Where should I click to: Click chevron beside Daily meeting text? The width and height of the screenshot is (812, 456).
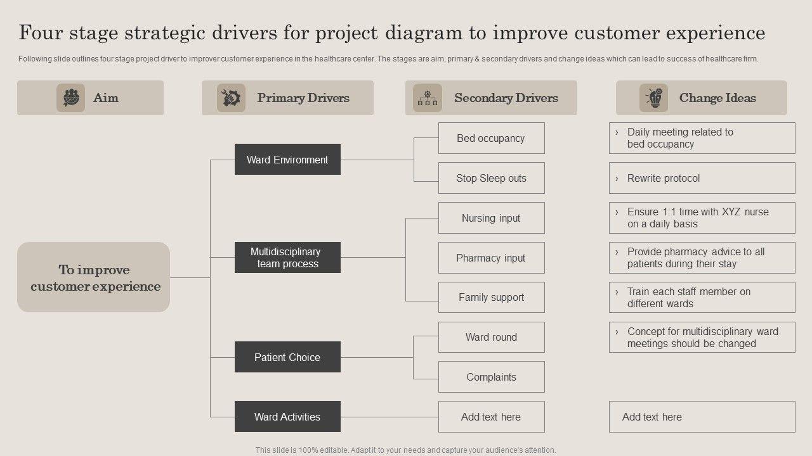(617, 132)
